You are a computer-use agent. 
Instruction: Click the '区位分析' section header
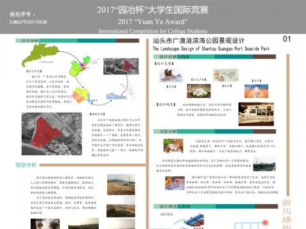(x=30, y=41)
